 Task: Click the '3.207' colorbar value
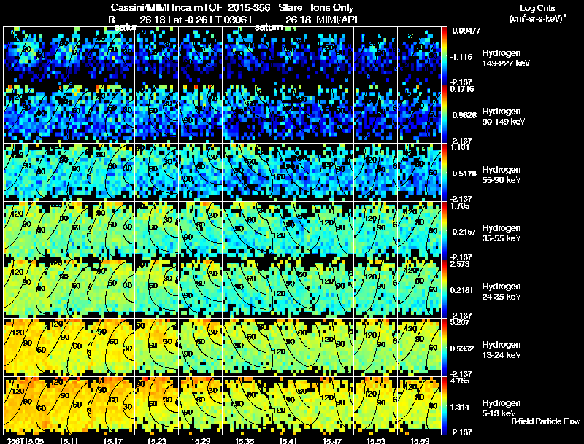pyautogui.click(x=460, y=322)
